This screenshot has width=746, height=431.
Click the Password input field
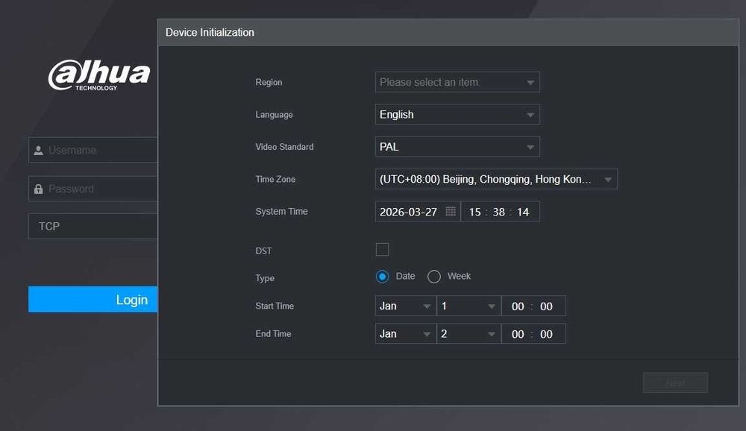(x=93, y=189)
